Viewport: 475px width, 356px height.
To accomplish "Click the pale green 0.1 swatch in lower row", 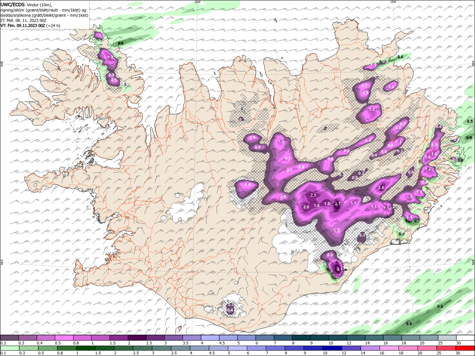I will point(10,348).
